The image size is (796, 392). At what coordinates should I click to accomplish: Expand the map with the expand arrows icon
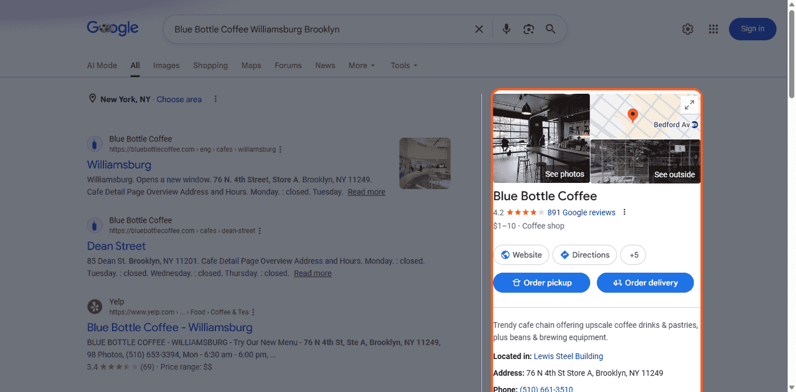pos(689,105)
